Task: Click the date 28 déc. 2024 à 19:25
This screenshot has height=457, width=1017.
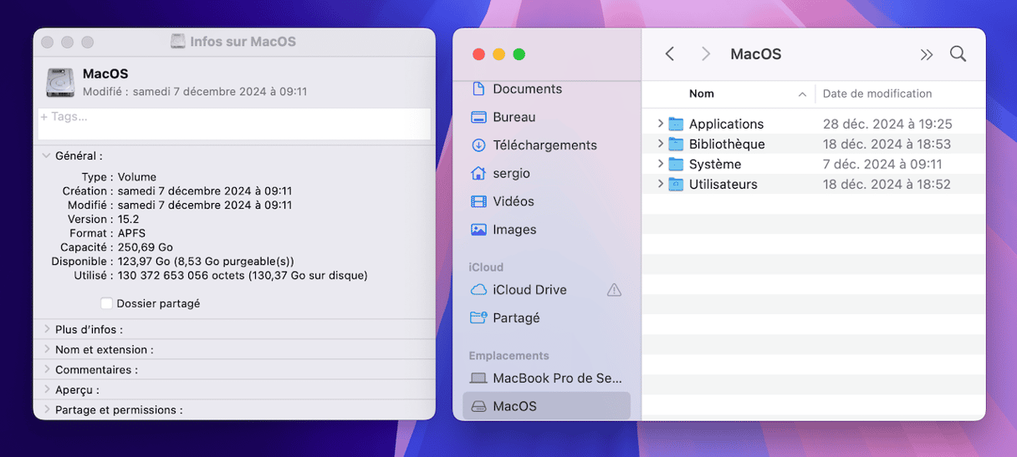Action: tap(887, 124)
